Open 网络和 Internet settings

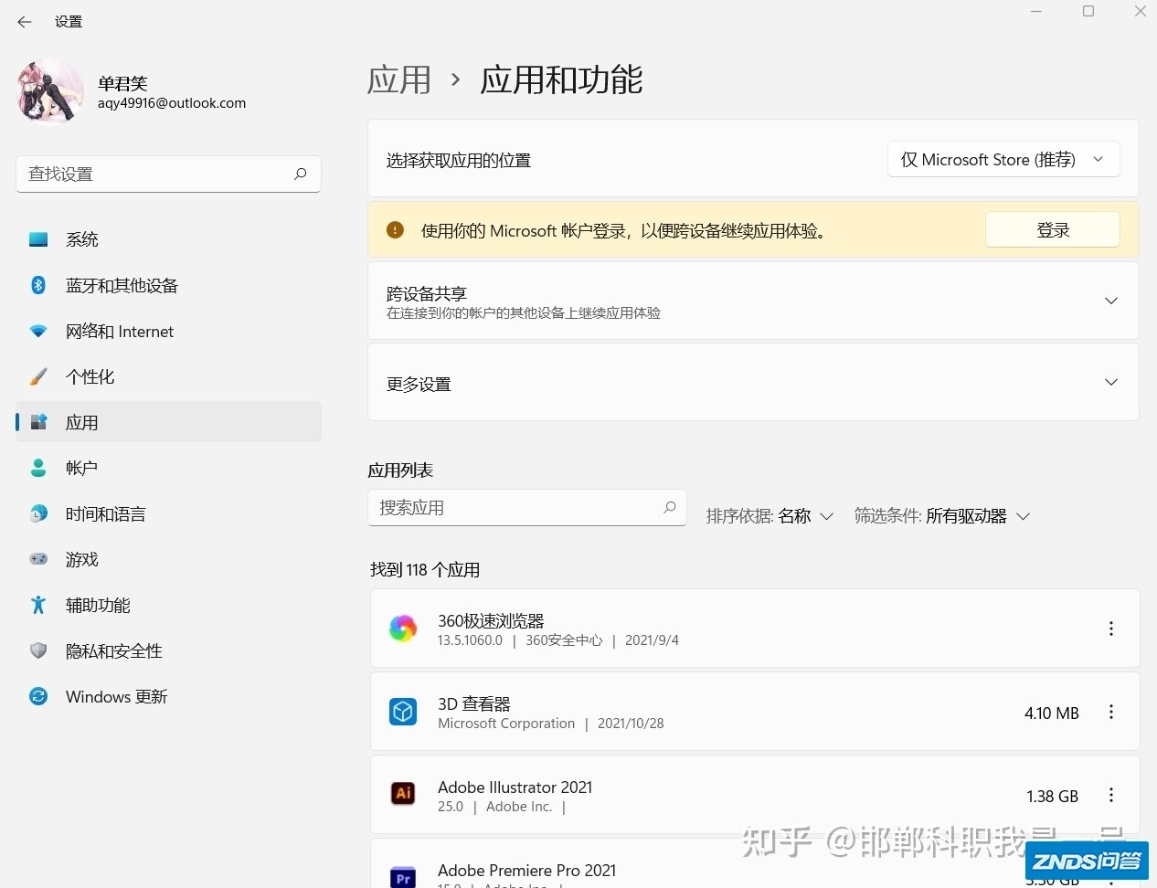(168, 331)
